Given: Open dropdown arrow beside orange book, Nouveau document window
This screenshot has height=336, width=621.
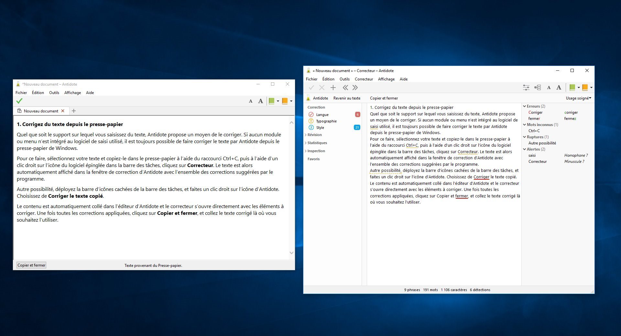Looking at the screenshot, I should pyautogui.click(x=291, y=101).
